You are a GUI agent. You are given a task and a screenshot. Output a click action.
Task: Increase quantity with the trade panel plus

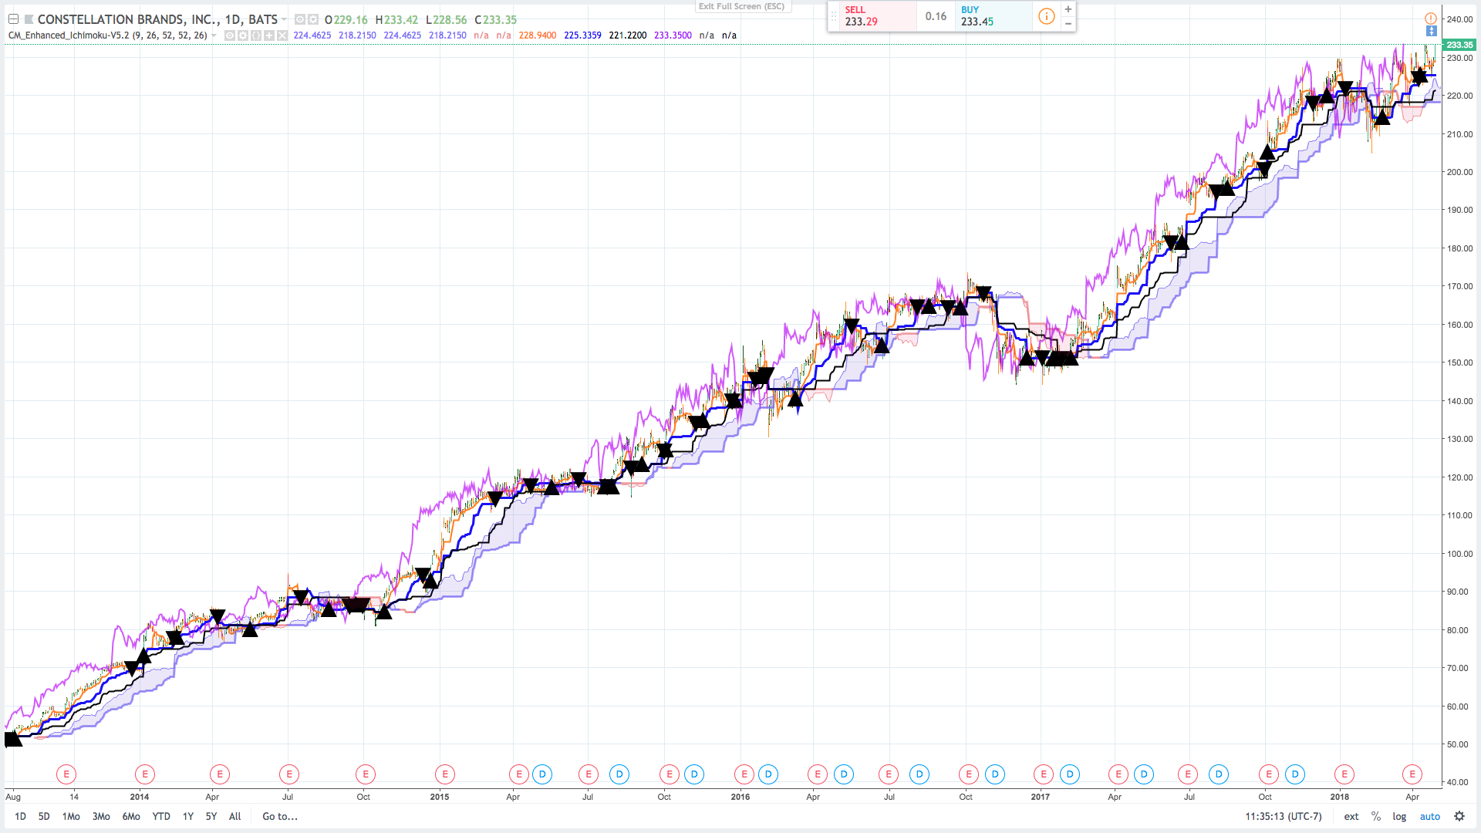coord(1068,9)
